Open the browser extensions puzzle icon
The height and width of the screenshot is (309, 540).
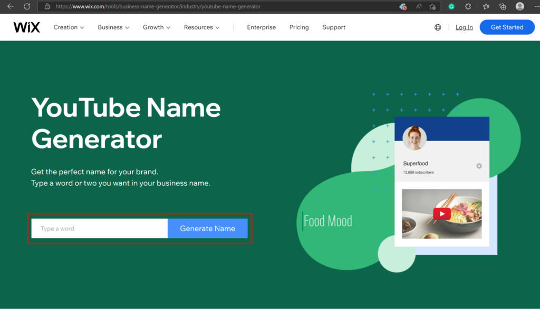(468, 6)
